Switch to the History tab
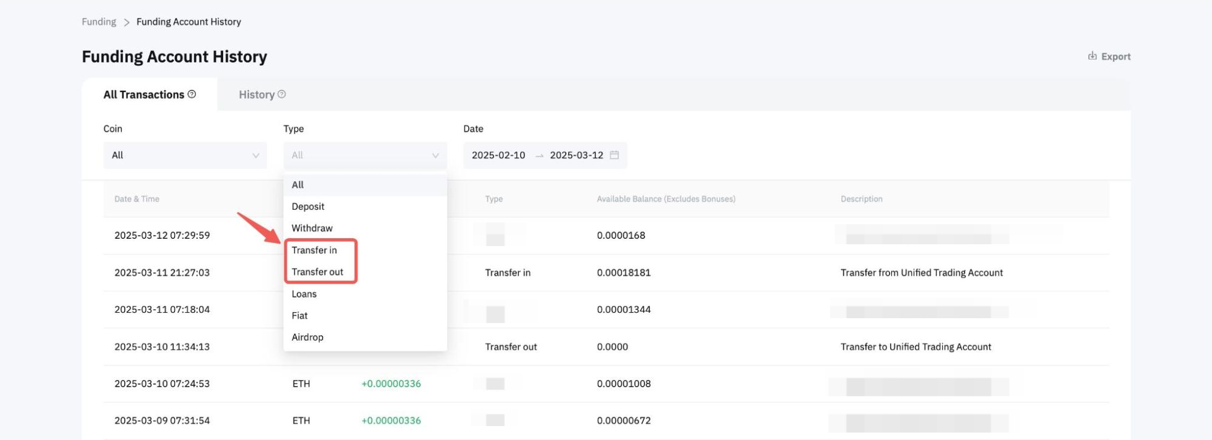 pyautogui.click(x=256, y=95)
